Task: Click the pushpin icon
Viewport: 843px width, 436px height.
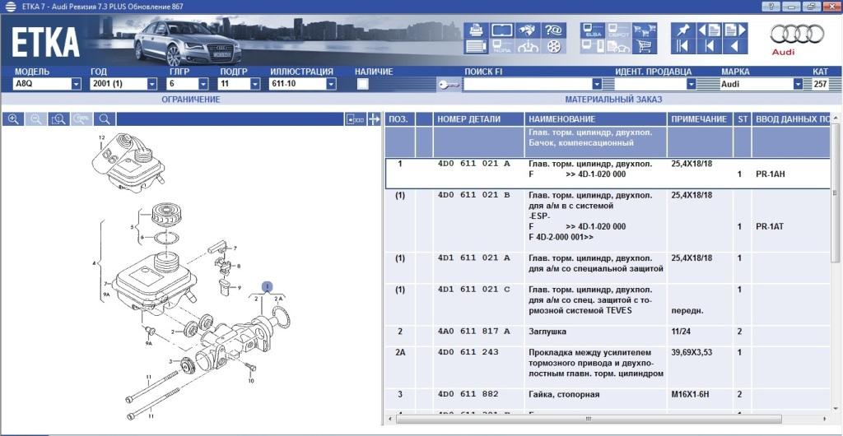Action: point(682,30)
